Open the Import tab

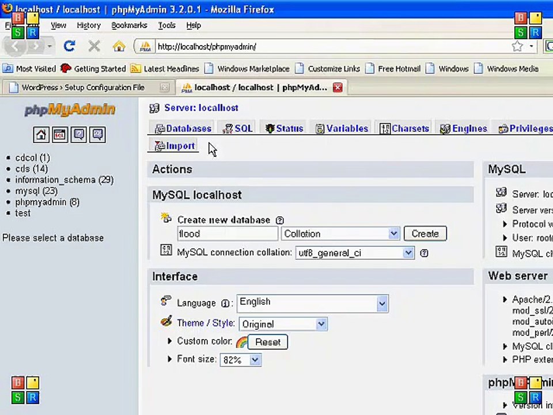[175, 146]
